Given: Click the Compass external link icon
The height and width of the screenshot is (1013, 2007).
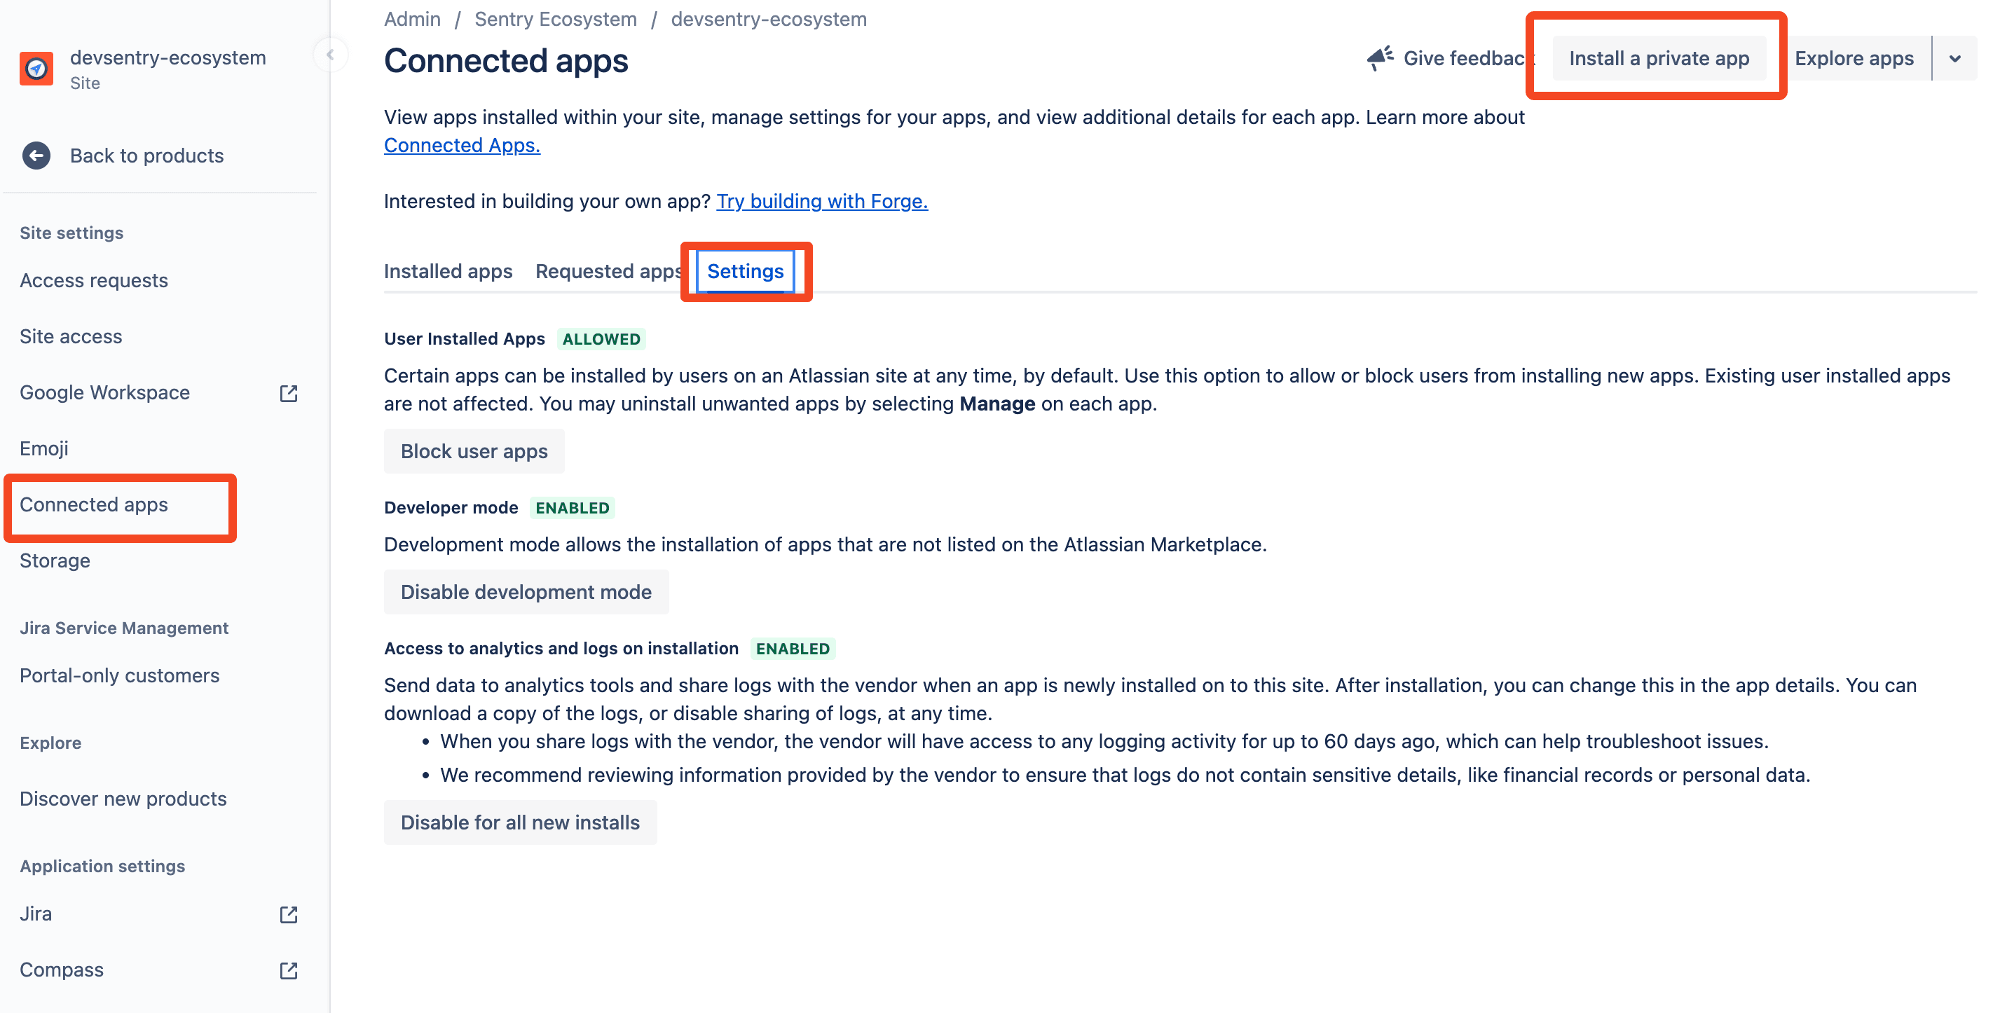Looking at the screenshot, I should pyautogui.click(x=288, y=970).
